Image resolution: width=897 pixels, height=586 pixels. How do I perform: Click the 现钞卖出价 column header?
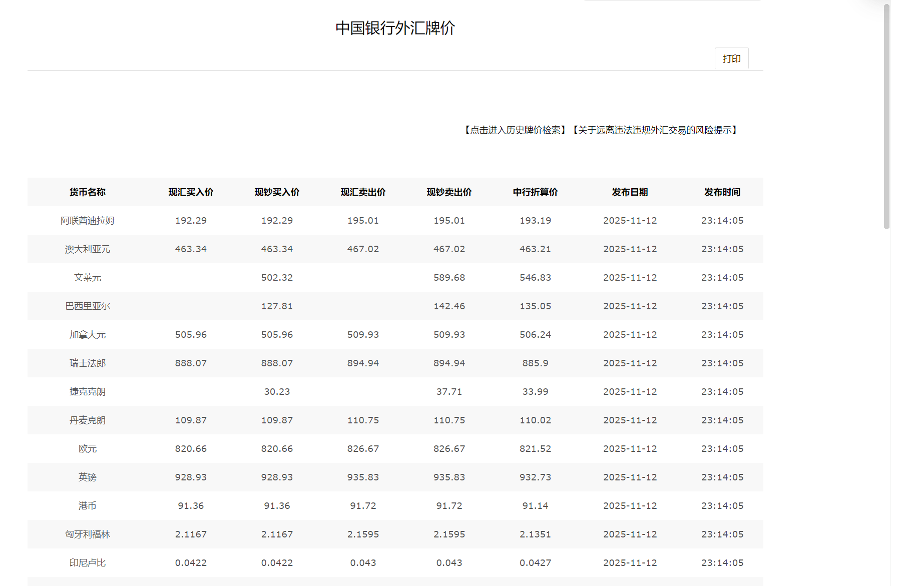click(x=449, y=192)
